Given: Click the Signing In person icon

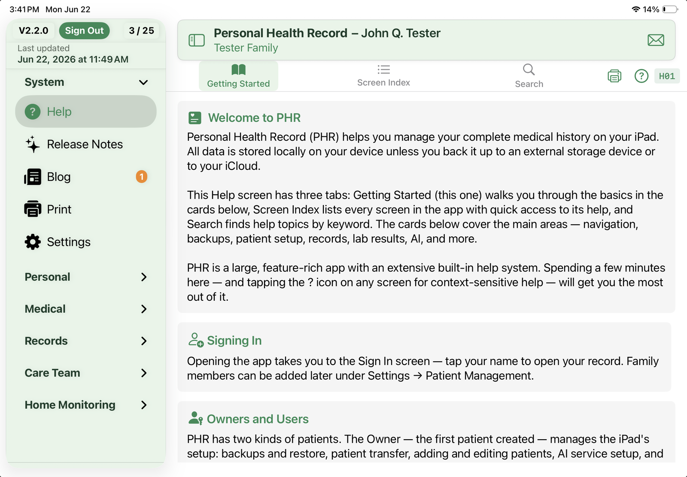Looking at the screenshot, I should coord(196,340).
